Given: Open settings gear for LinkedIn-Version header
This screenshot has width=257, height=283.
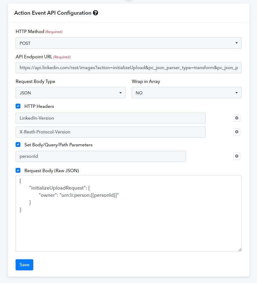Looking at the screenshot, I should pyautogui.click(x=237, y=118).
